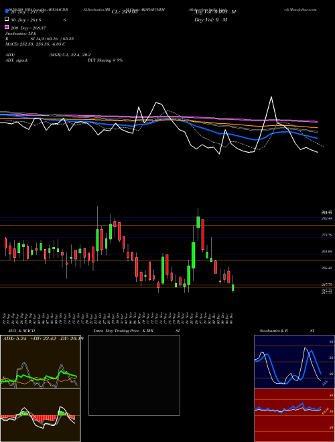Viewport: 335px width, 442px height.
Task: Click the 256.42 price axis label
Action: 328,268
